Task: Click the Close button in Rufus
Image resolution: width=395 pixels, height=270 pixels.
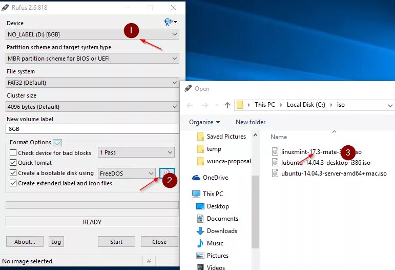Action: (x=159, y=242)
